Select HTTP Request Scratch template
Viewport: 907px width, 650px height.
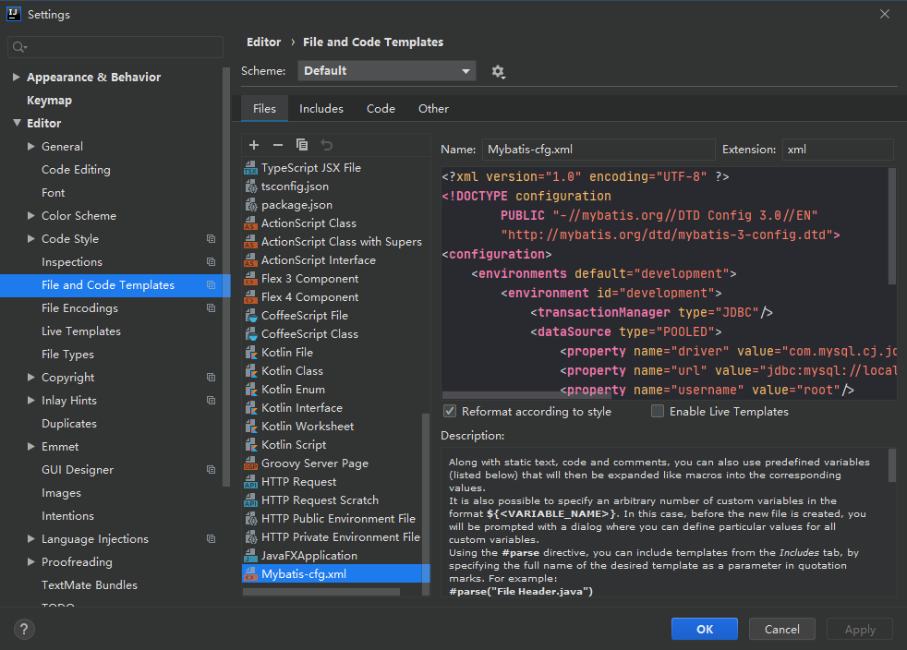tap(320, 500)
